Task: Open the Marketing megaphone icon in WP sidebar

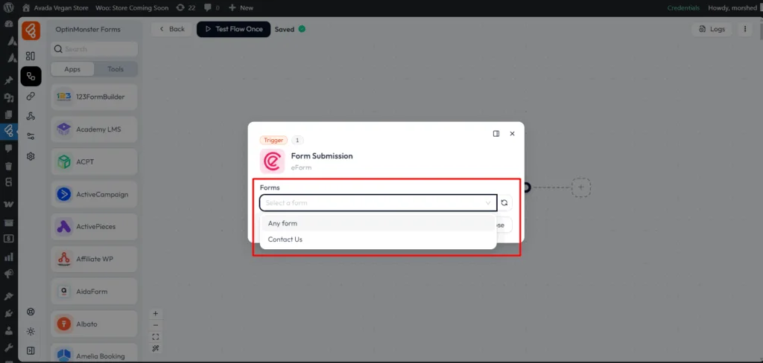Action: [8, 274]
